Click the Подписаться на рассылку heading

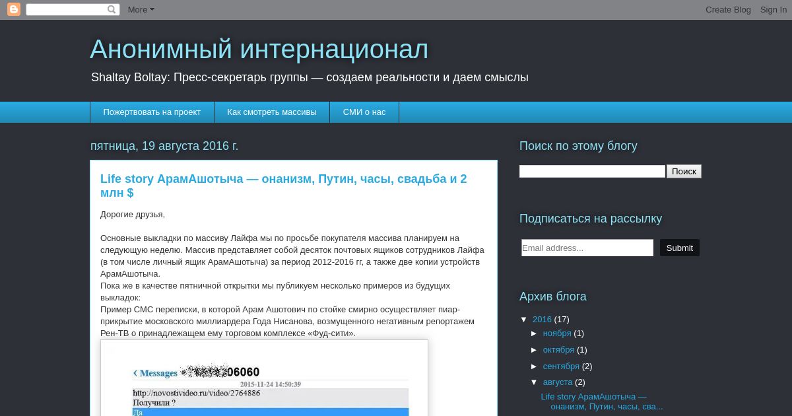(591, 219)
